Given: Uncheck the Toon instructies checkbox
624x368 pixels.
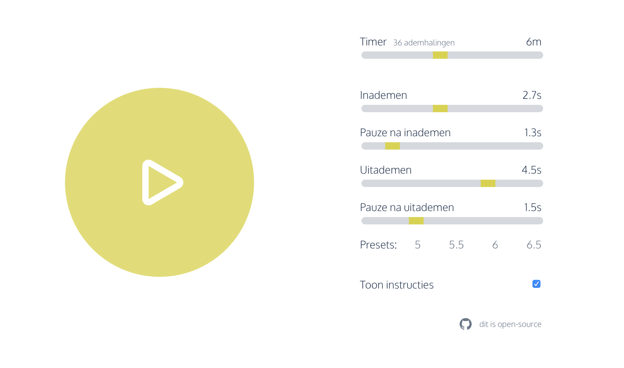Looking at the screenshot, I should click(x=536, y=284).
